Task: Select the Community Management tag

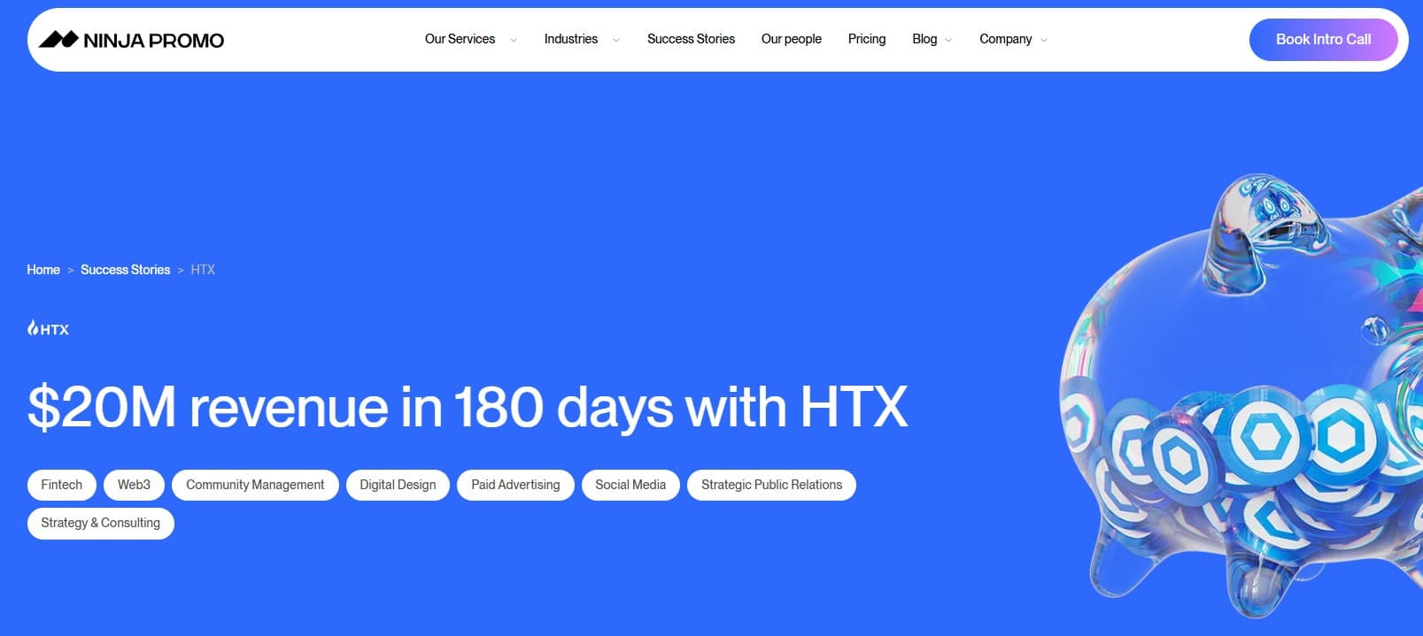Action: click(255, 485)
